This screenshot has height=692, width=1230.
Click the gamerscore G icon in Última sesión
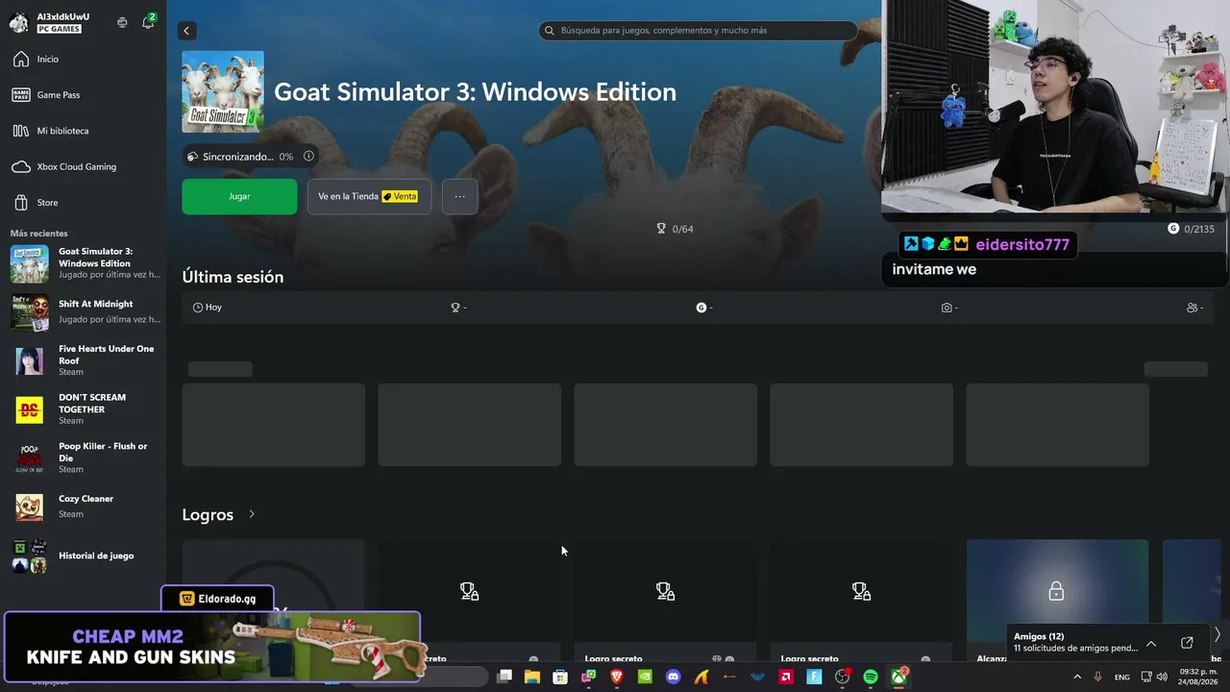click(701, 308)
